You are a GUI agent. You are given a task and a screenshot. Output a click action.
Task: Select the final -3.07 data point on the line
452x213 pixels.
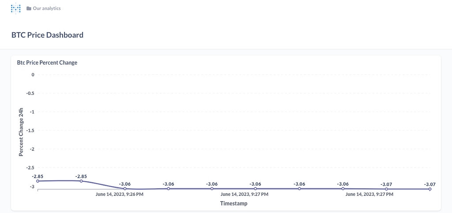click(430, 189)
